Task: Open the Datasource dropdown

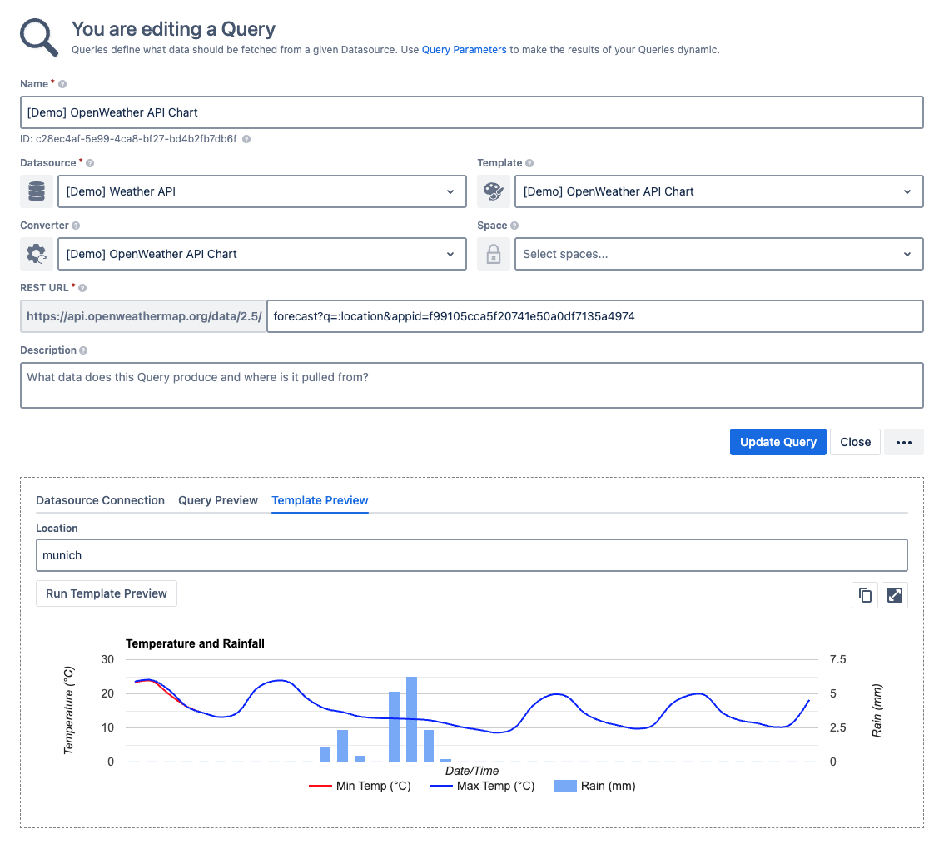Action: coord(262,191)
